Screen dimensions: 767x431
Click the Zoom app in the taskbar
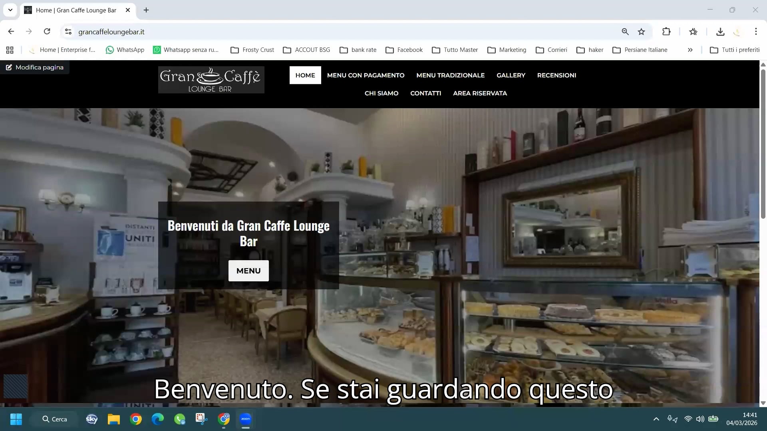pyautogui.click(x=245, y=419)
